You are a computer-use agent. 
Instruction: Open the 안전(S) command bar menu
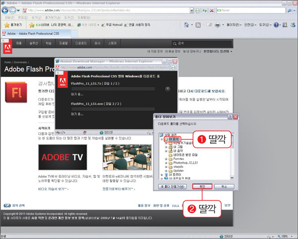coord(250,25)
